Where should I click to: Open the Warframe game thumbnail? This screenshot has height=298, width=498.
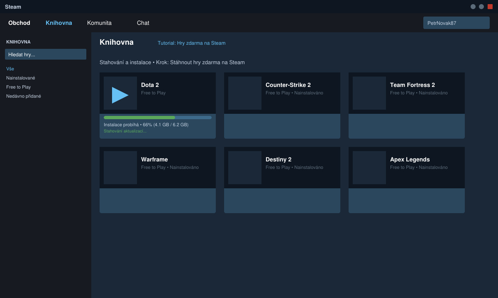[120, 168]
